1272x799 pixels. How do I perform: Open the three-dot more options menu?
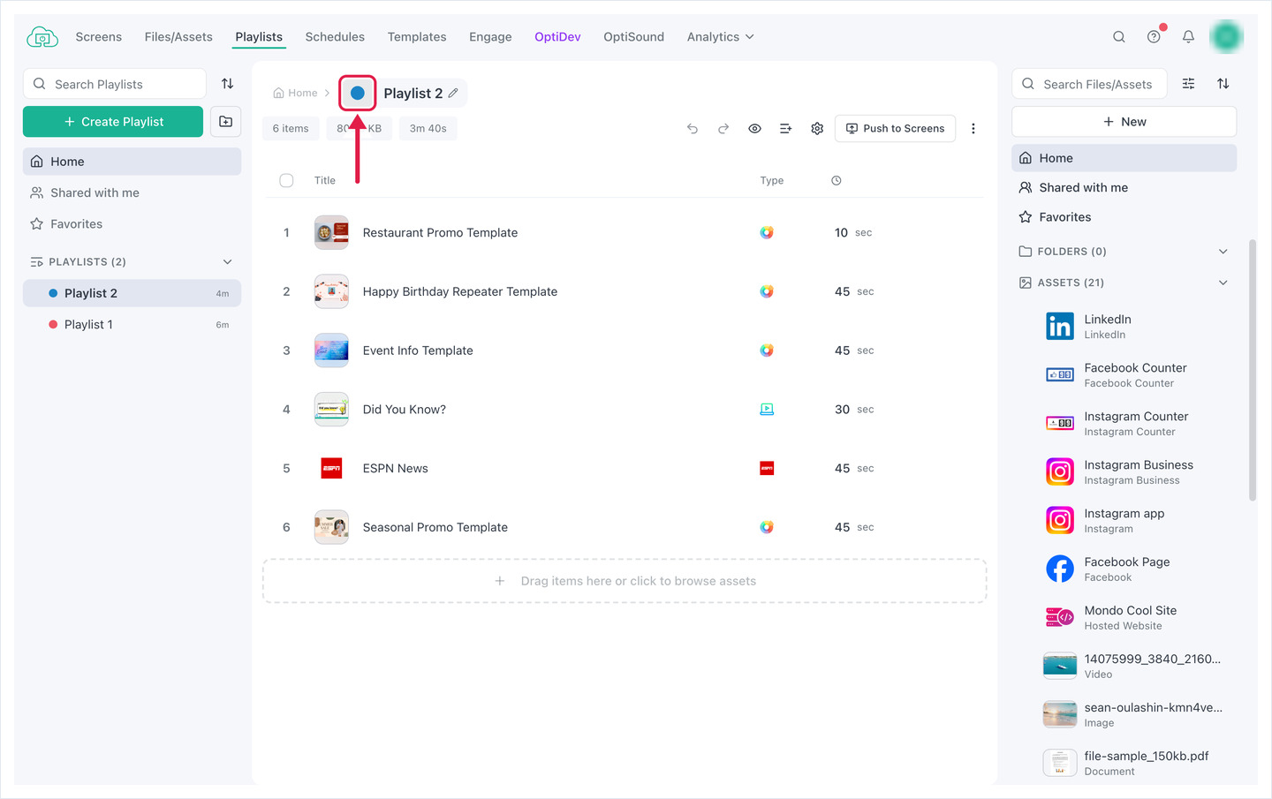[x=973, y=129]
